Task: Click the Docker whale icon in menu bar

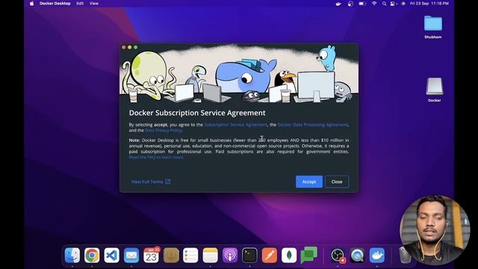Action: point(338,4)
